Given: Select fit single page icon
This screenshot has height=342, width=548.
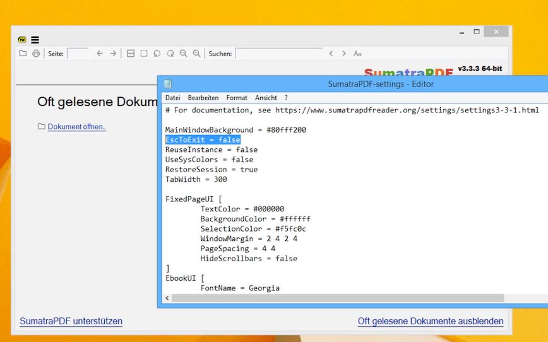Looking at the screenshot, I should [144, 54].
